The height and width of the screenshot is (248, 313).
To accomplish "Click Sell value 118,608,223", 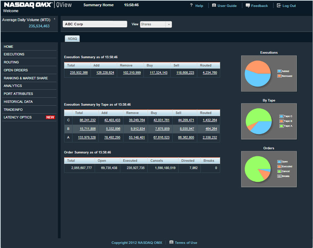I will (185, 73).
